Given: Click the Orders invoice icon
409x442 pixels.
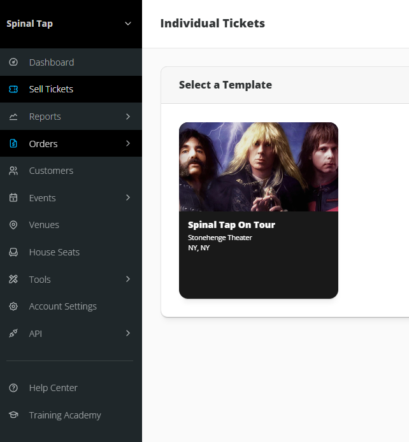Looking at the screenshot, I should [x=13, y=143].
